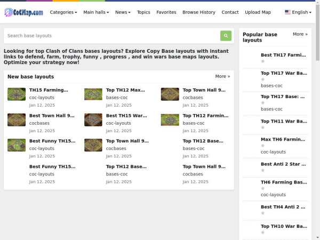Viewport: 320px width, 240px height.
Task: Open Top TH12 Farmin... layout title
Action: point(206,116)
